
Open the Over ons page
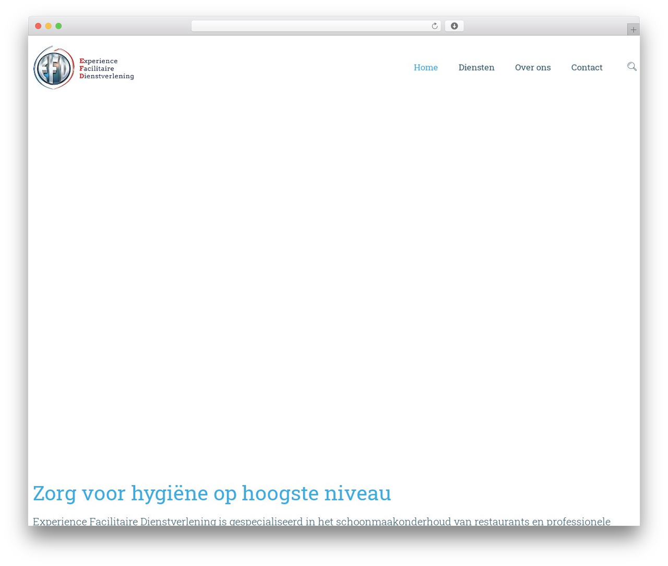[x=533, y=67]
